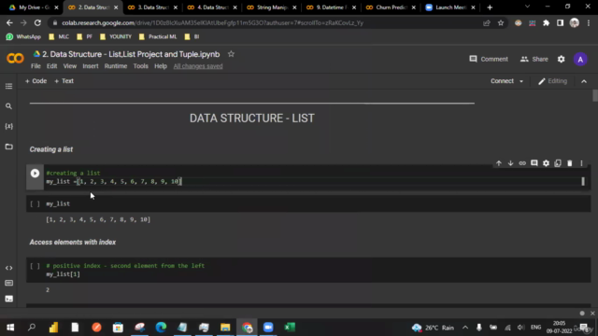Open more cell actions menu
598x336 pixels.
pyautogui.click(x=581, y=163)
